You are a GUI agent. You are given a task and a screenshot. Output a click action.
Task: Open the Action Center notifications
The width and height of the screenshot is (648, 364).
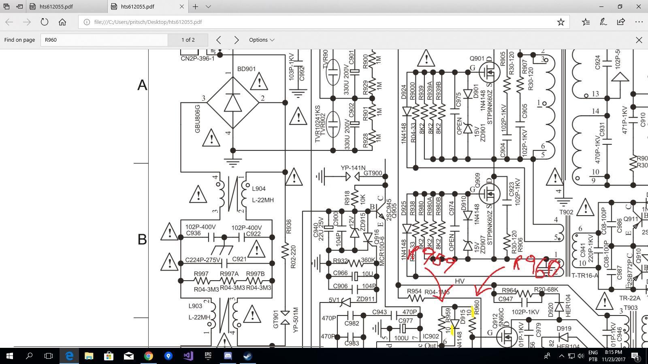pyautogui.click(x=636, y=356)
